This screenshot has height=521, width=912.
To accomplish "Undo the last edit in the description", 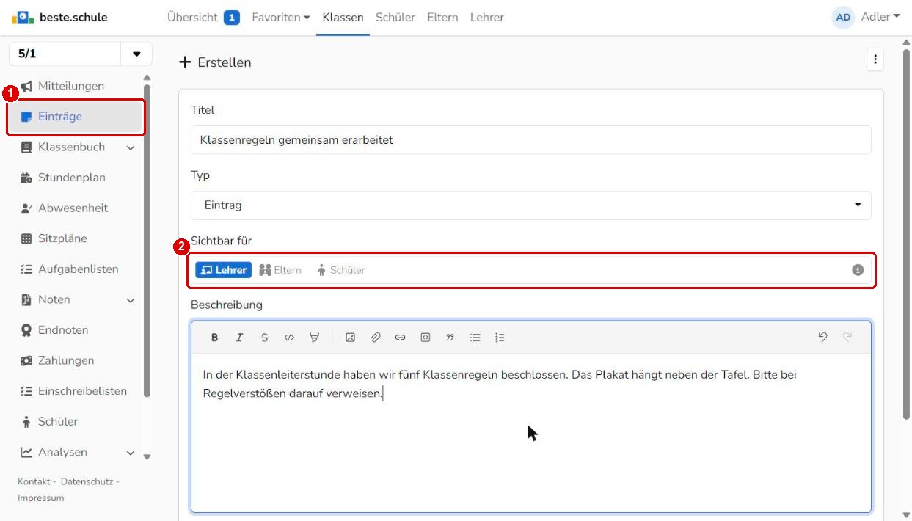I will 822,338.
